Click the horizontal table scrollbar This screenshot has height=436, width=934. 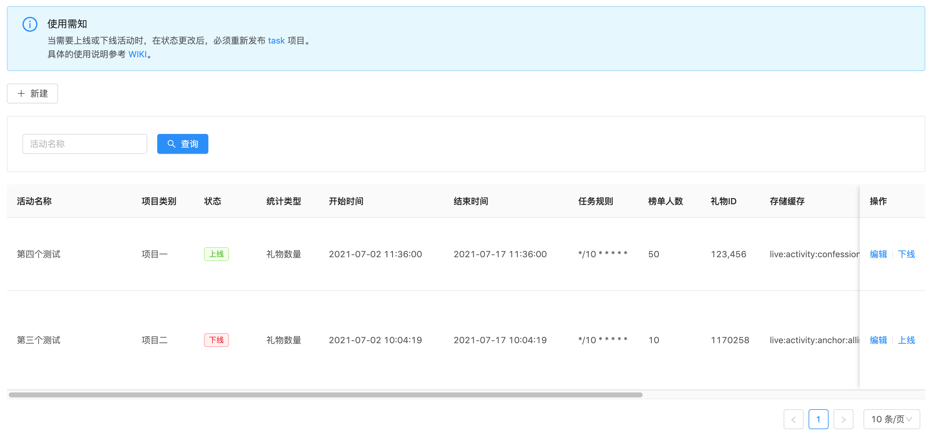[326, 395]
